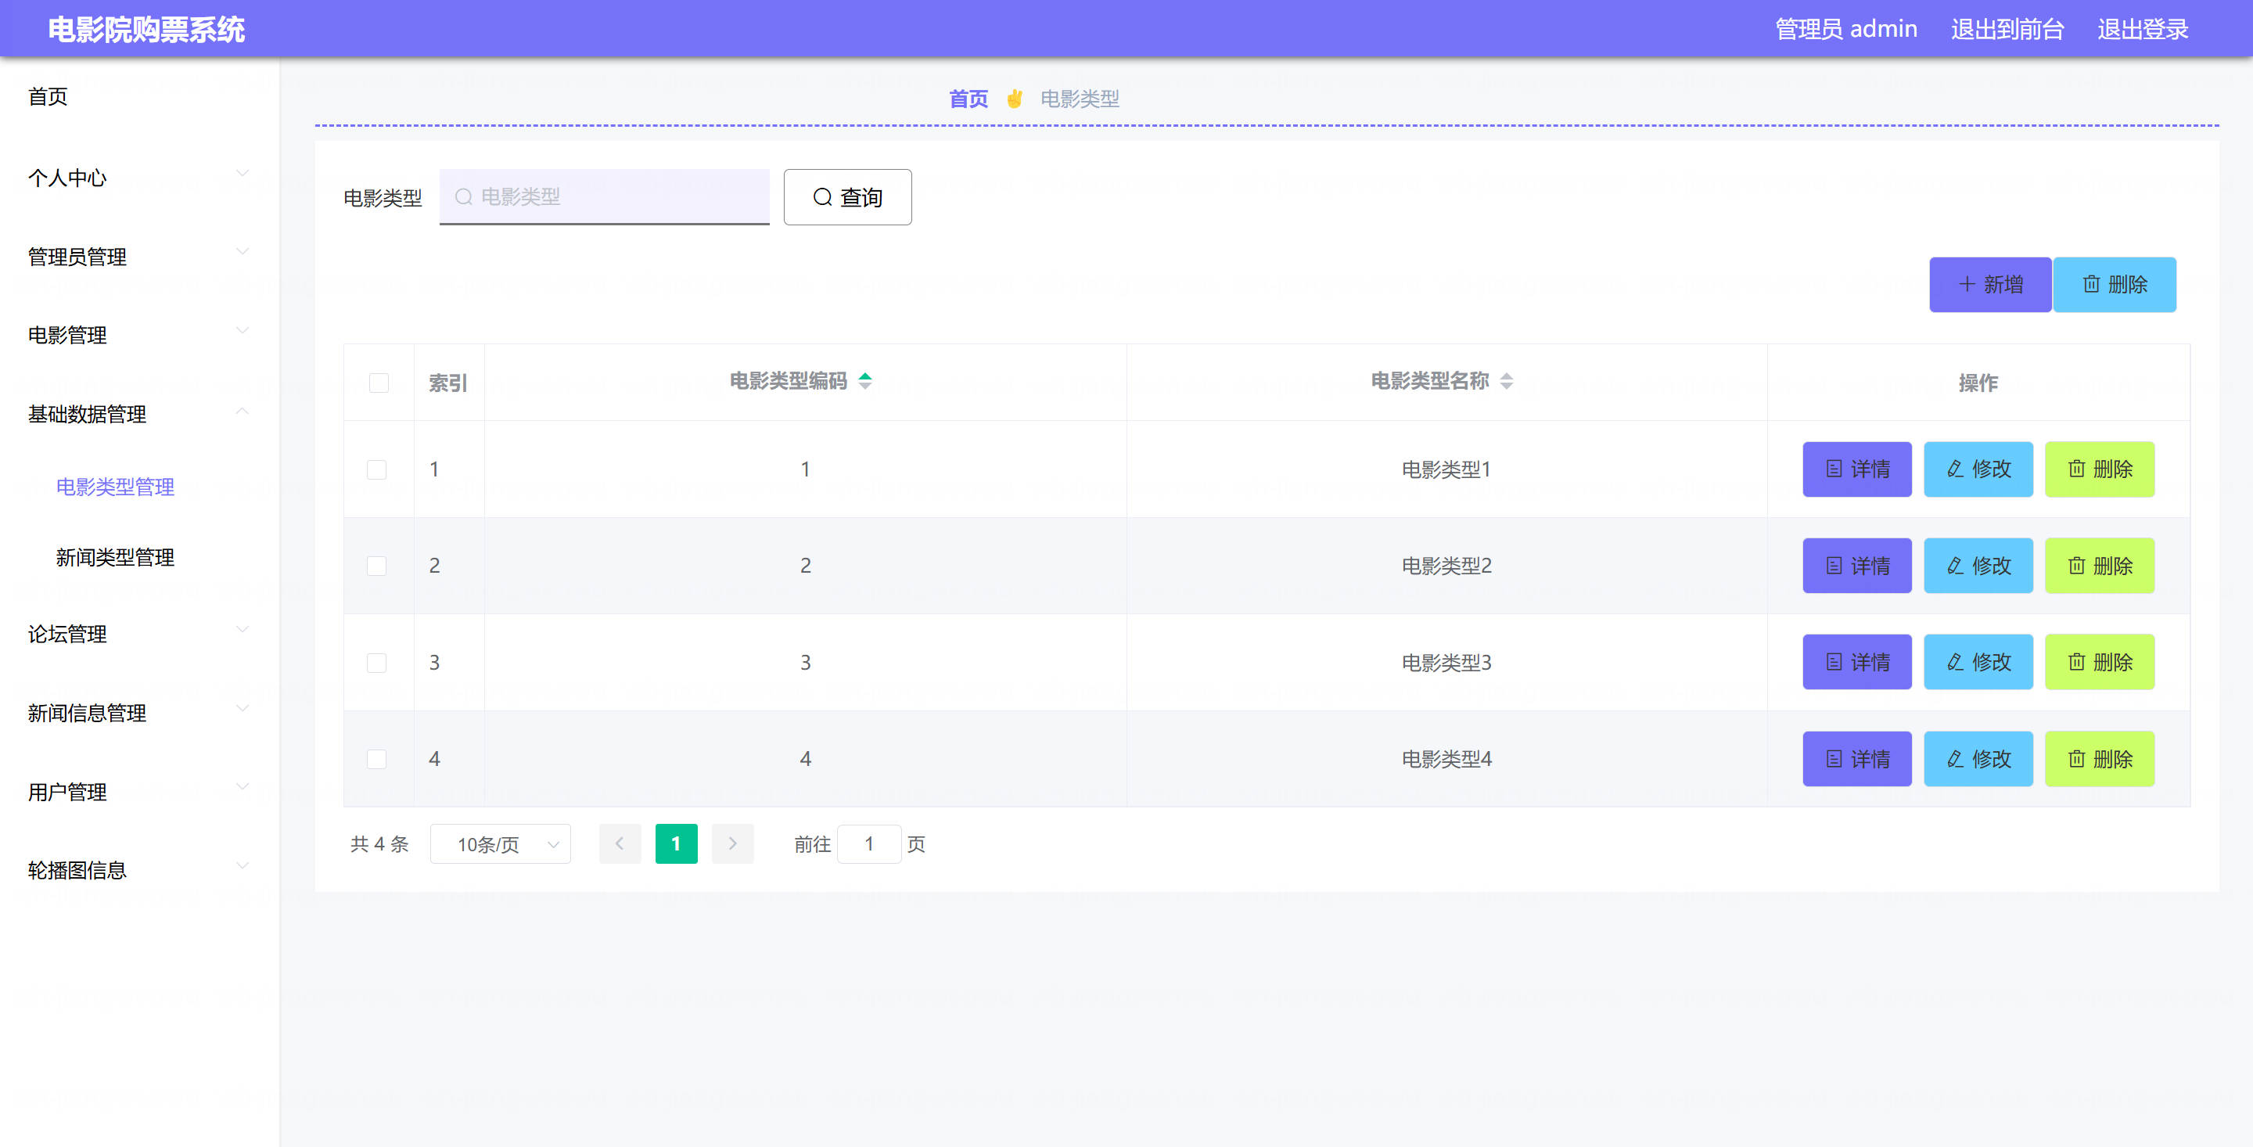Image resolution: width=2253 pixels, height=1147 pixels.
Task: Click 退出到前台 in the header
Action: (2007, 29)
